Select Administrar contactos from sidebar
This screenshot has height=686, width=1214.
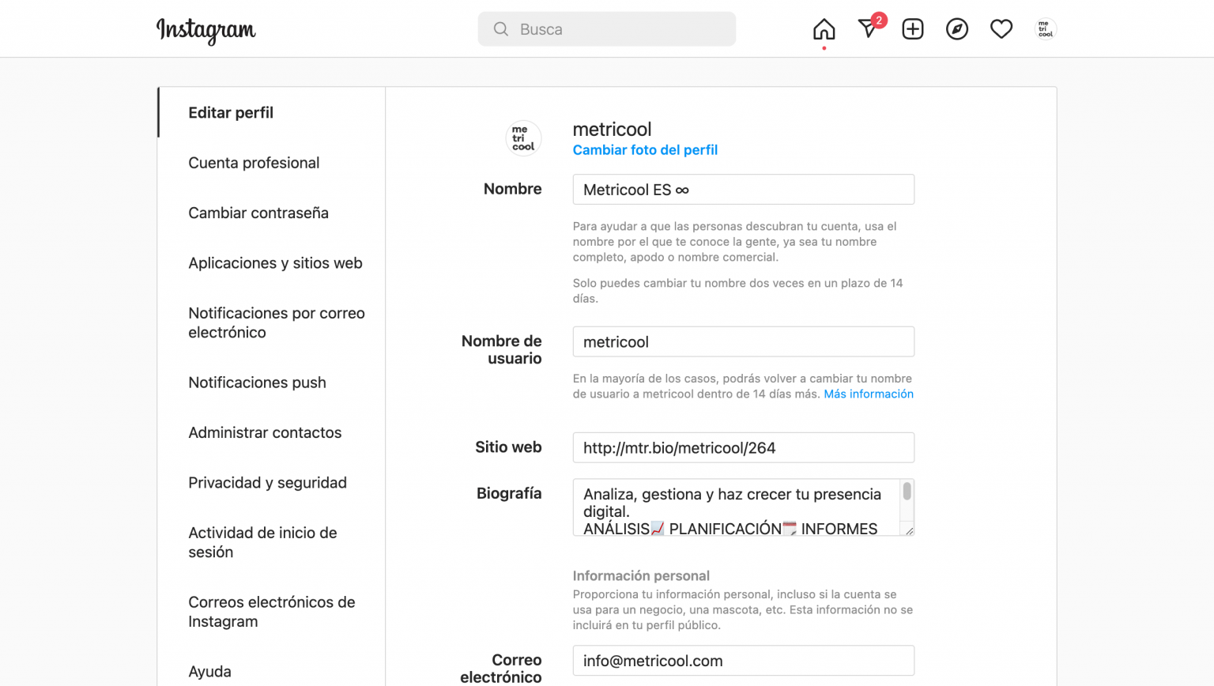tap(264, 432)
